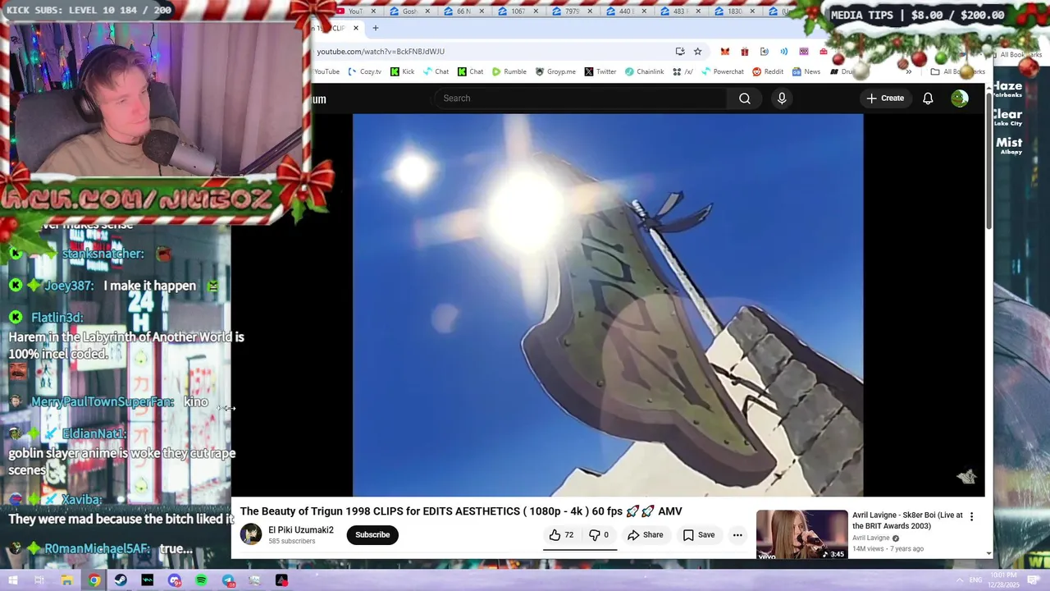Bookmark this page with the star icon
1050x591 pixels.
coord(697,51)
